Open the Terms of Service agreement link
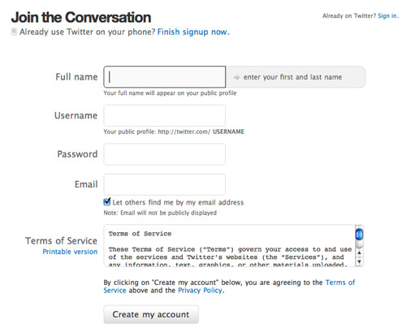406x328 pixels. (x=229, y=287)
